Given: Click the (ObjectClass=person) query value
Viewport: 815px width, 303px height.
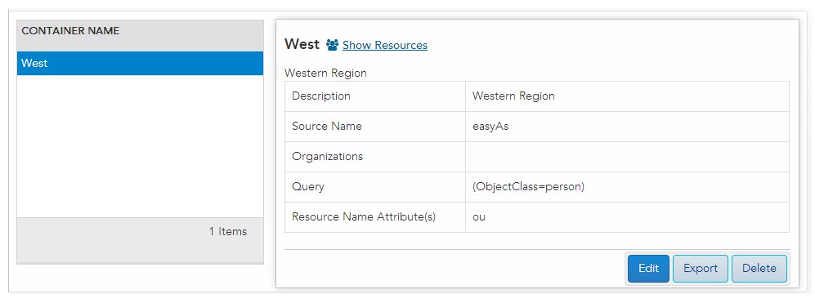Looking at the screenshot, I should coord(528,186).
